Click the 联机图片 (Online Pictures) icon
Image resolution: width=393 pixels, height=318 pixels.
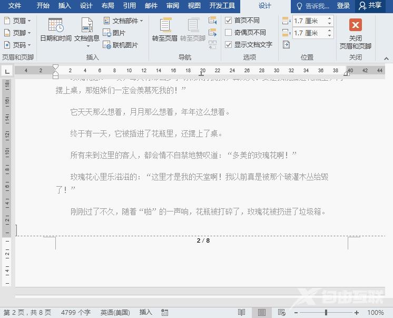120,45
